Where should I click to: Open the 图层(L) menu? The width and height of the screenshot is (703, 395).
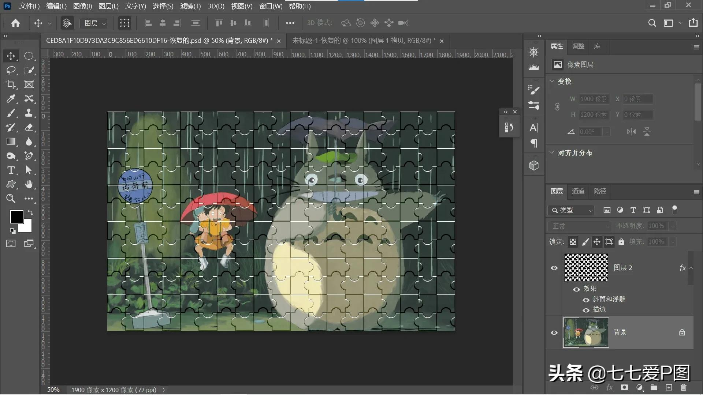[x=108, y=6]
